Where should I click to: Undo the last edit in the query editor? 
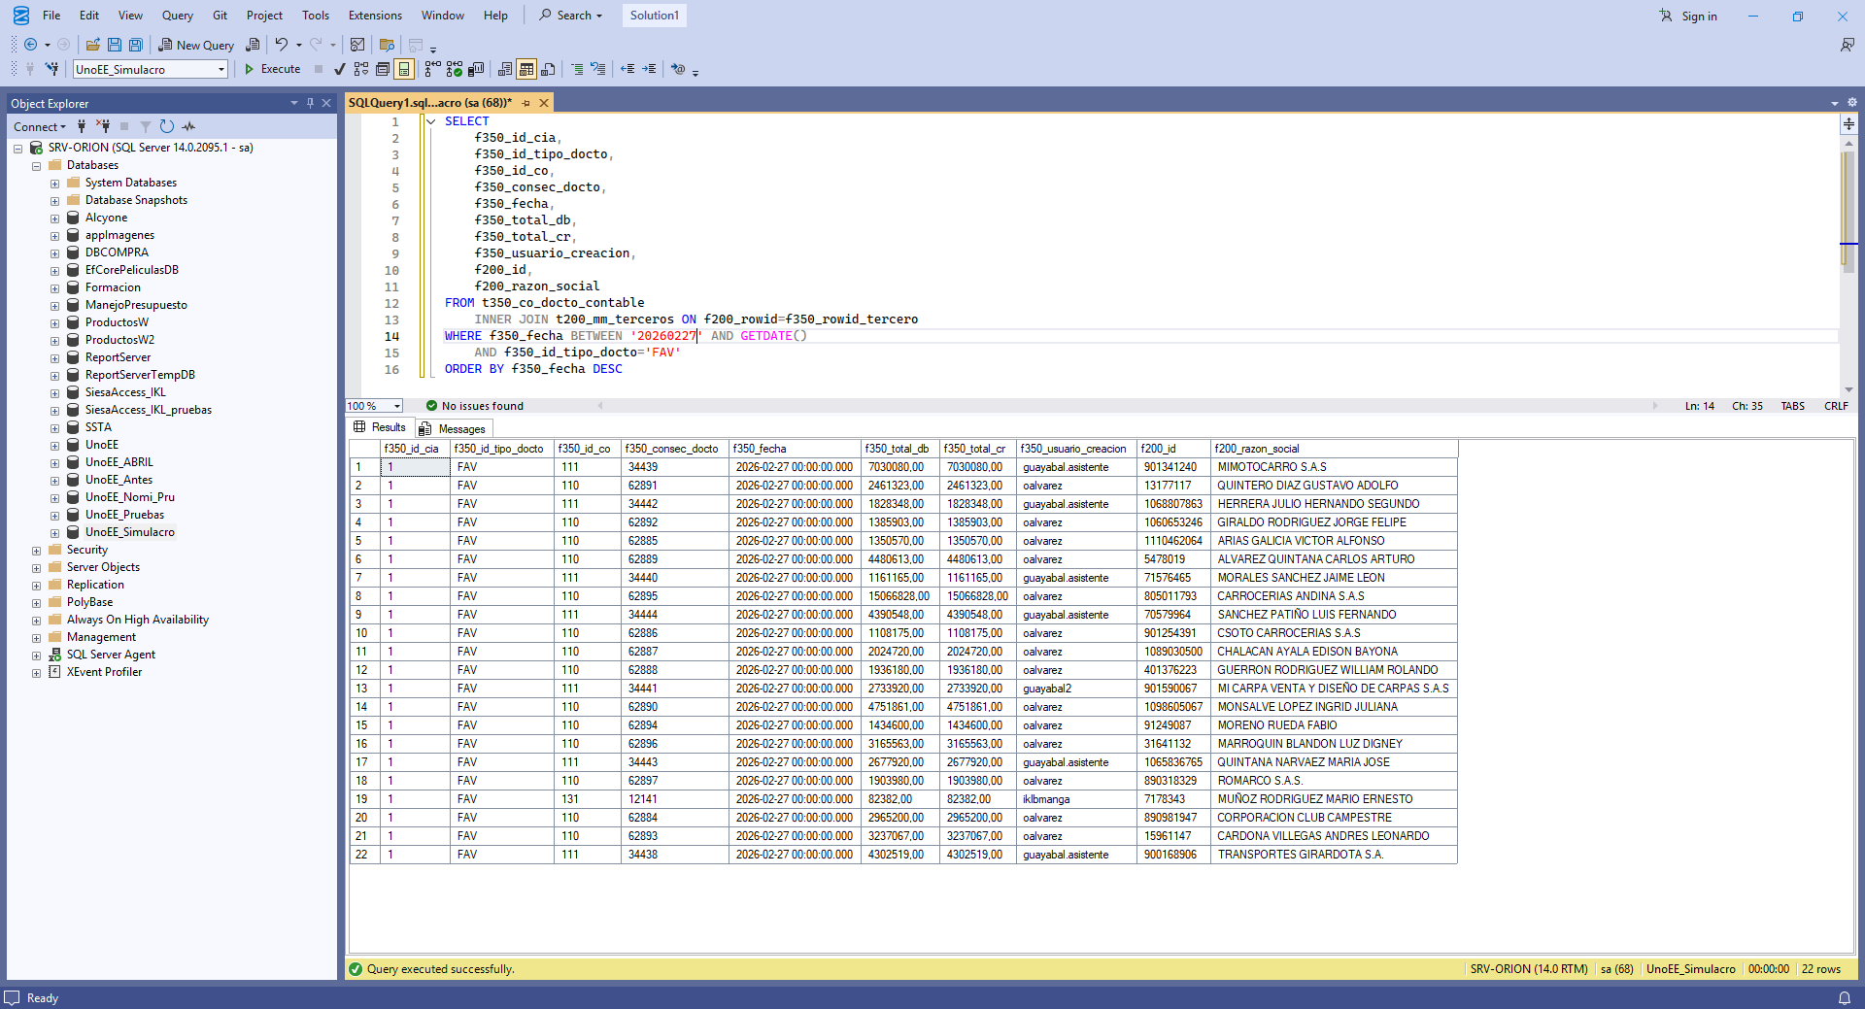coord(282,45)
